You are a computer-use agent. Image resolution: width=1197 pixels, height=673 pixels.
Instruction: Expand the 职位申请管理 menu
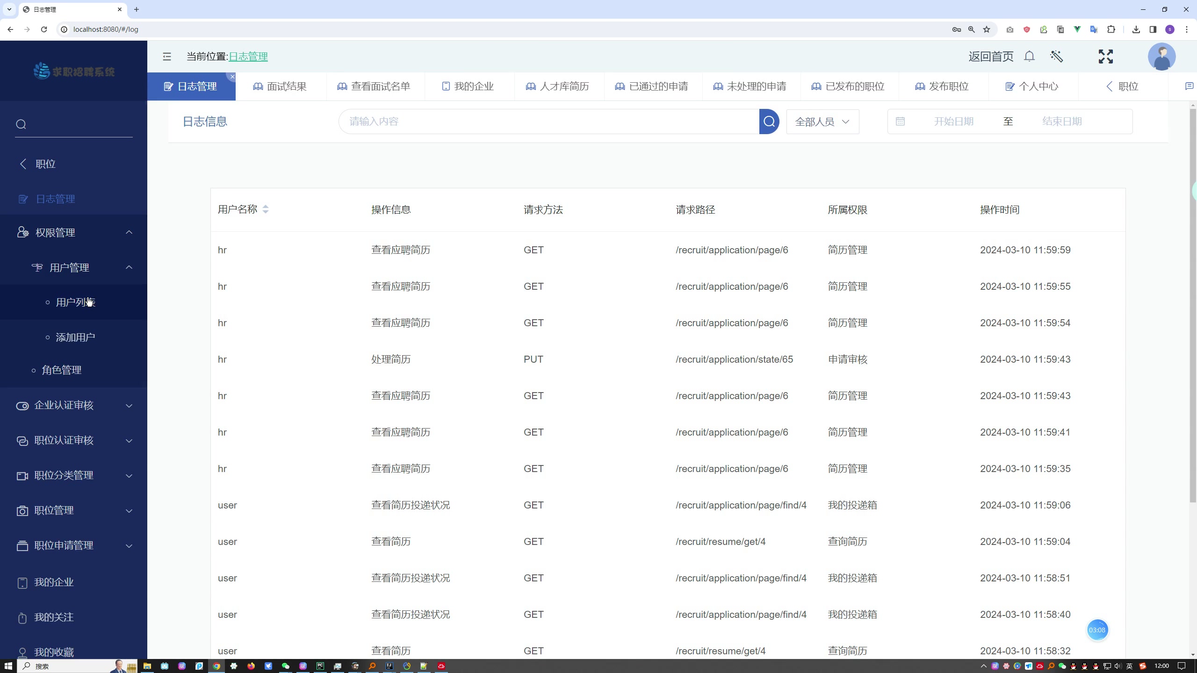(73, 545)
